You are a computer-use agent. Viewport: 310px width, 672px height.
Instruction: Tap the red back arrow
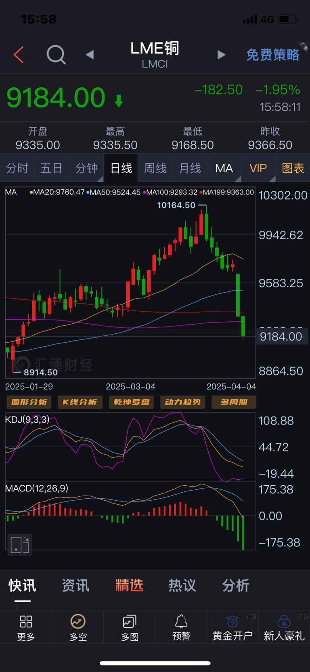tap(19, 55)
